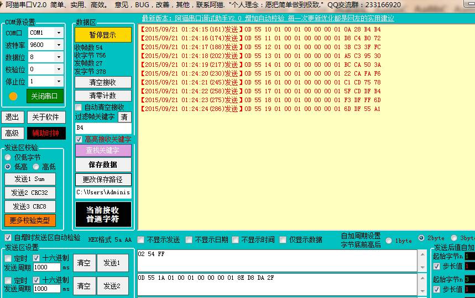
Task: Click 保存数据 save data button
Action: (x=103, y=164)
